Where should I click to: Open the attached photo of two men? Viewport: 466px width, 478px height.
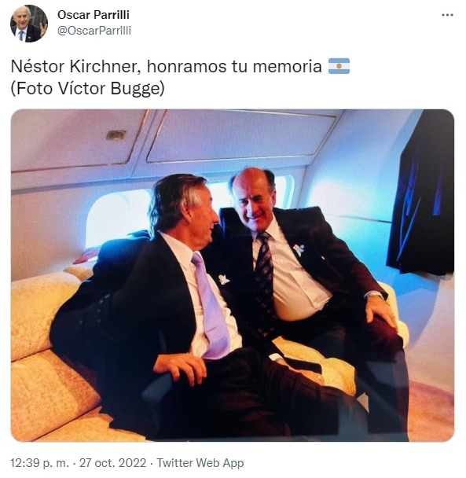coord(233,275)
